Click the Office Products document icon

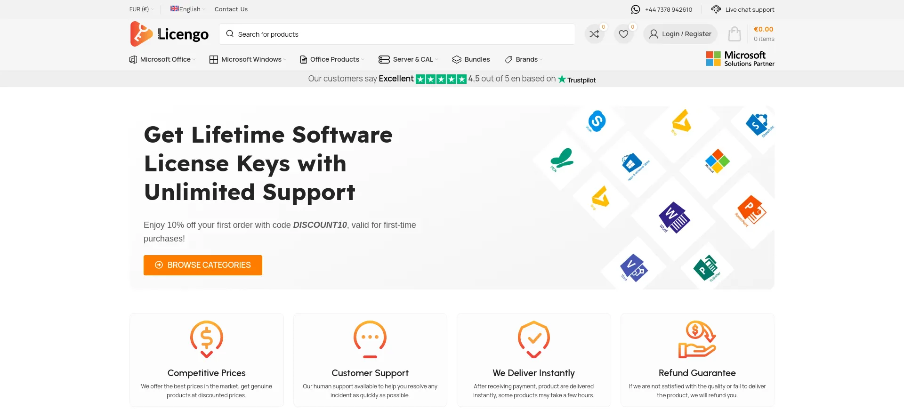click(x=304, y=59)
